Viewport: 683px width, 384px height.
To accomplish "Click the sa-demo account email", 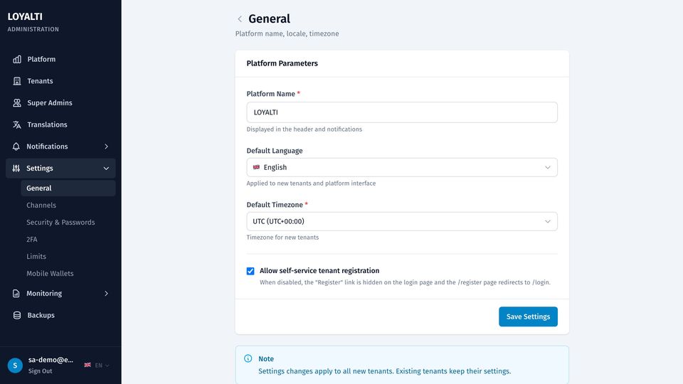I will [x=51, y=360].
